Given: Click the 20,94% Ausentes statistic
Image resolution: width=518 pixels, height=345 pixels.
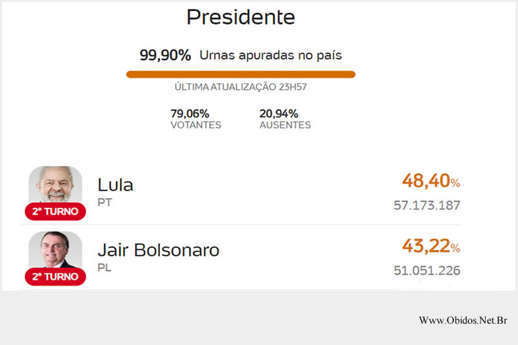Looking at the screenshot, I should tap(285, 119).
